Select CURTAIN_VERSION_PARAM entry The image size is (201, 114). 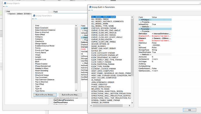[104, 28]
